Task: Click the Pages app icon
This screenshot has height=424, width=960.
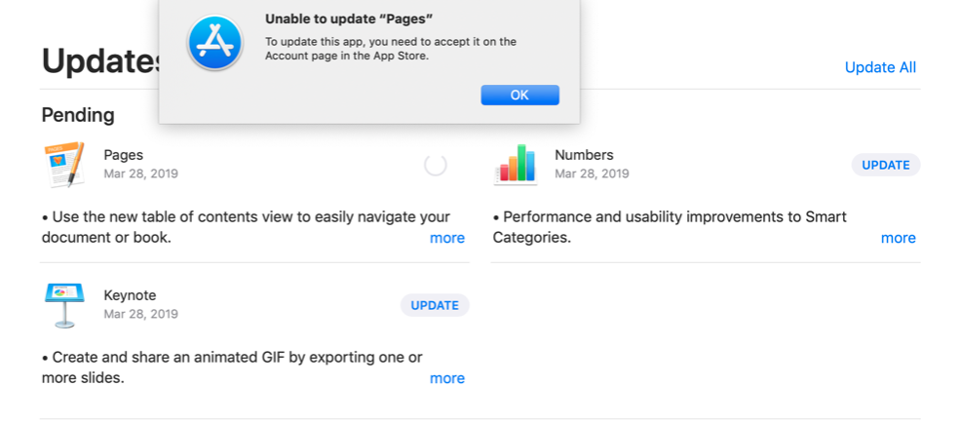Action: pyautogui.click(x=64, y=165)
